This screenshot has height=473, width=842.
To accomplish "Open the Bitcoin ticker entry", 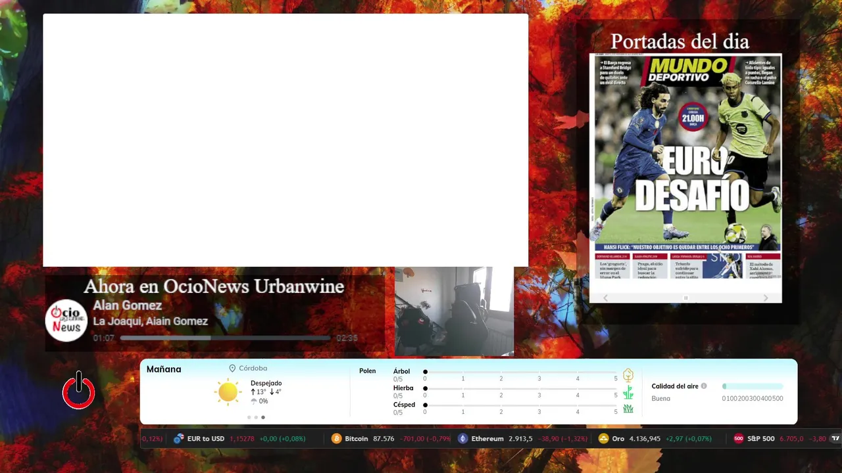I will (391, 438).
